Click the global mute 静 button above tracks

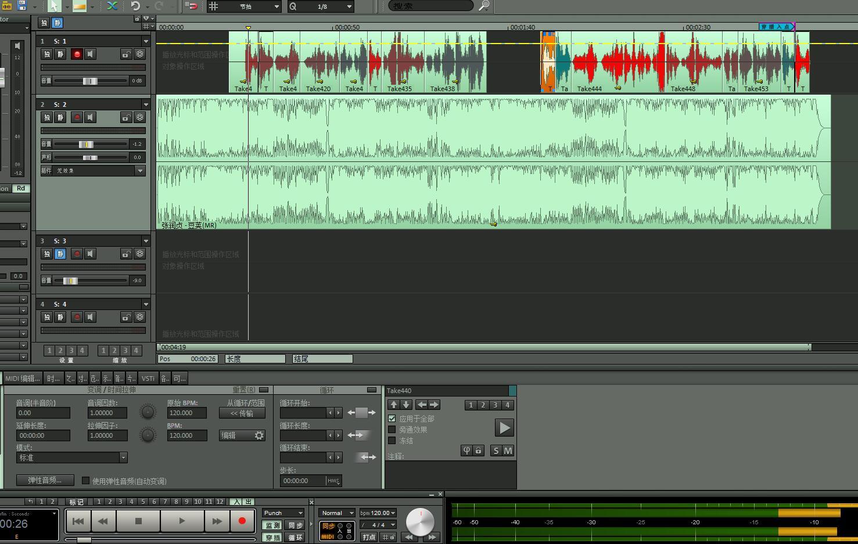(x=58, y=23)
